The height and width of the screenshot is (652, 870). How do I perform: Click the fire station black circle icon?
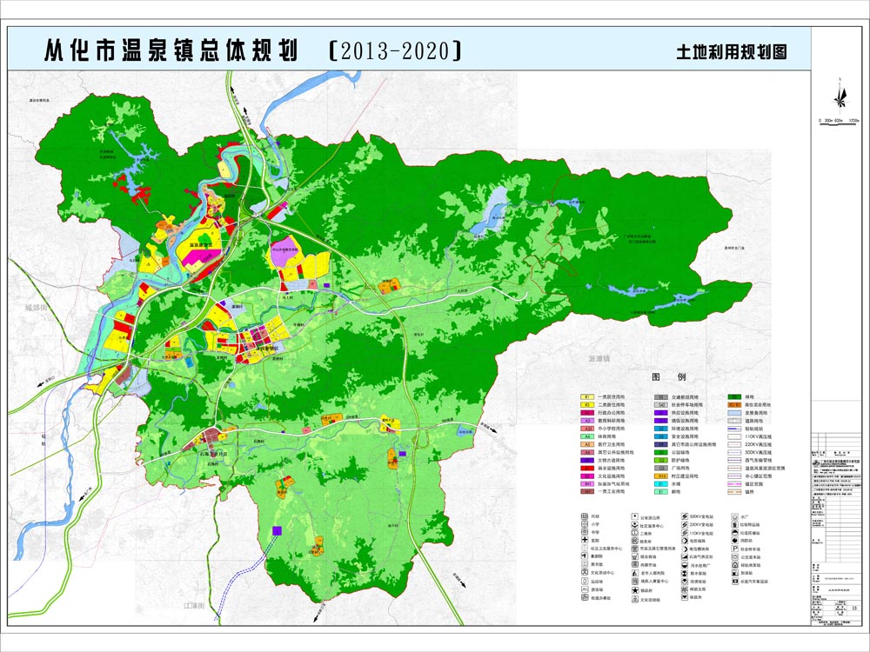click(x=735, y=541)
